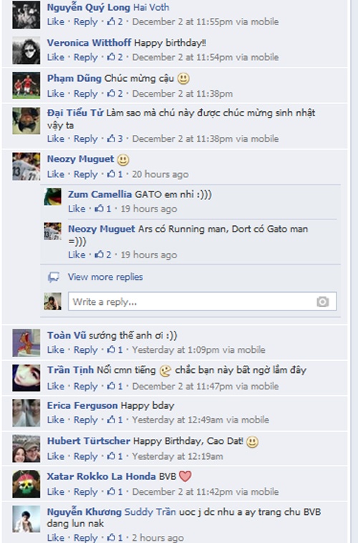Like Erica Ferguson's Happy bday comment
Screen dimensions: 358x543
[56, 420]
